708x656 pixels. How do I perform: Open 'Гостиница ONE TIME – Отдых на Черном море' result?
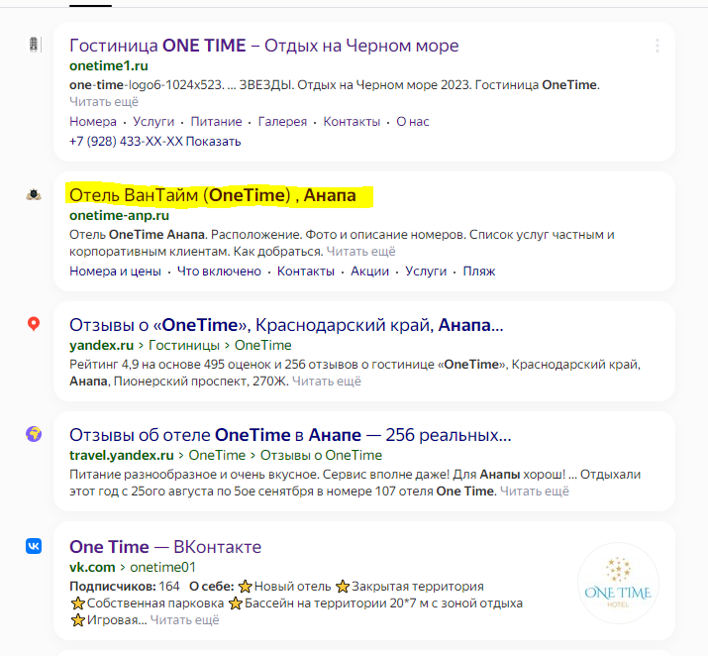[x=263, y=46]
